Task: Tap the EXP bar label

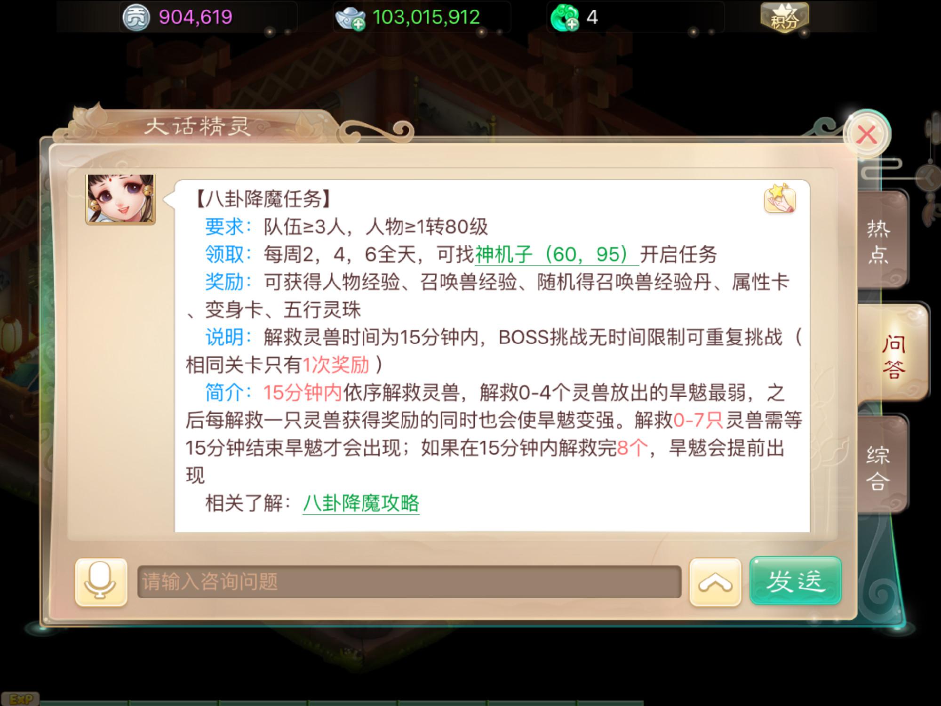Action: click(20, 699)
